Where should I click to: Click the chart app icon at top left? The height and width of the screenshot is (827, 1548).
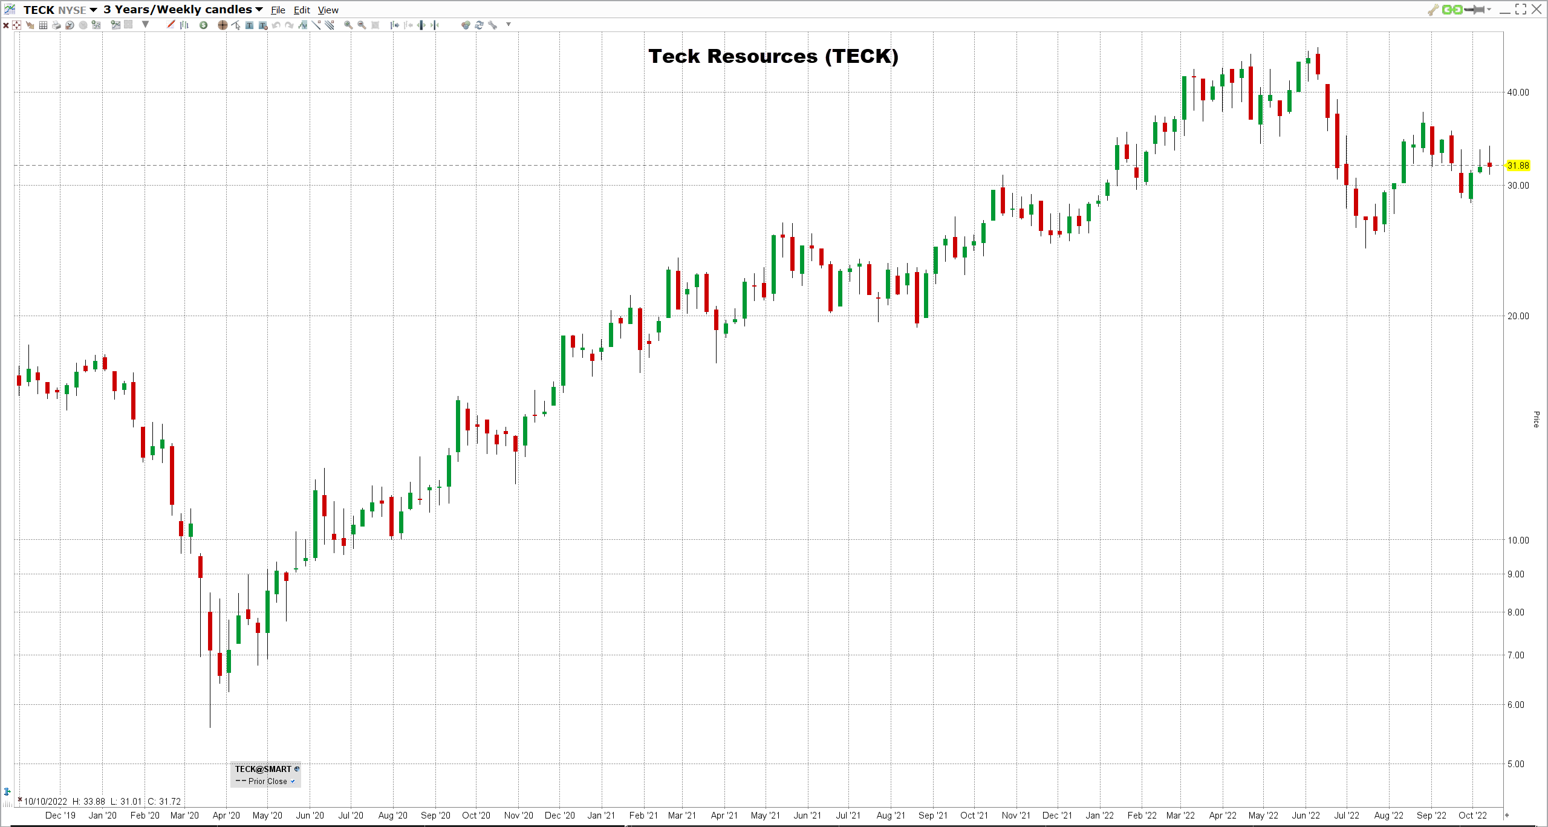click(x=10, y=9)
